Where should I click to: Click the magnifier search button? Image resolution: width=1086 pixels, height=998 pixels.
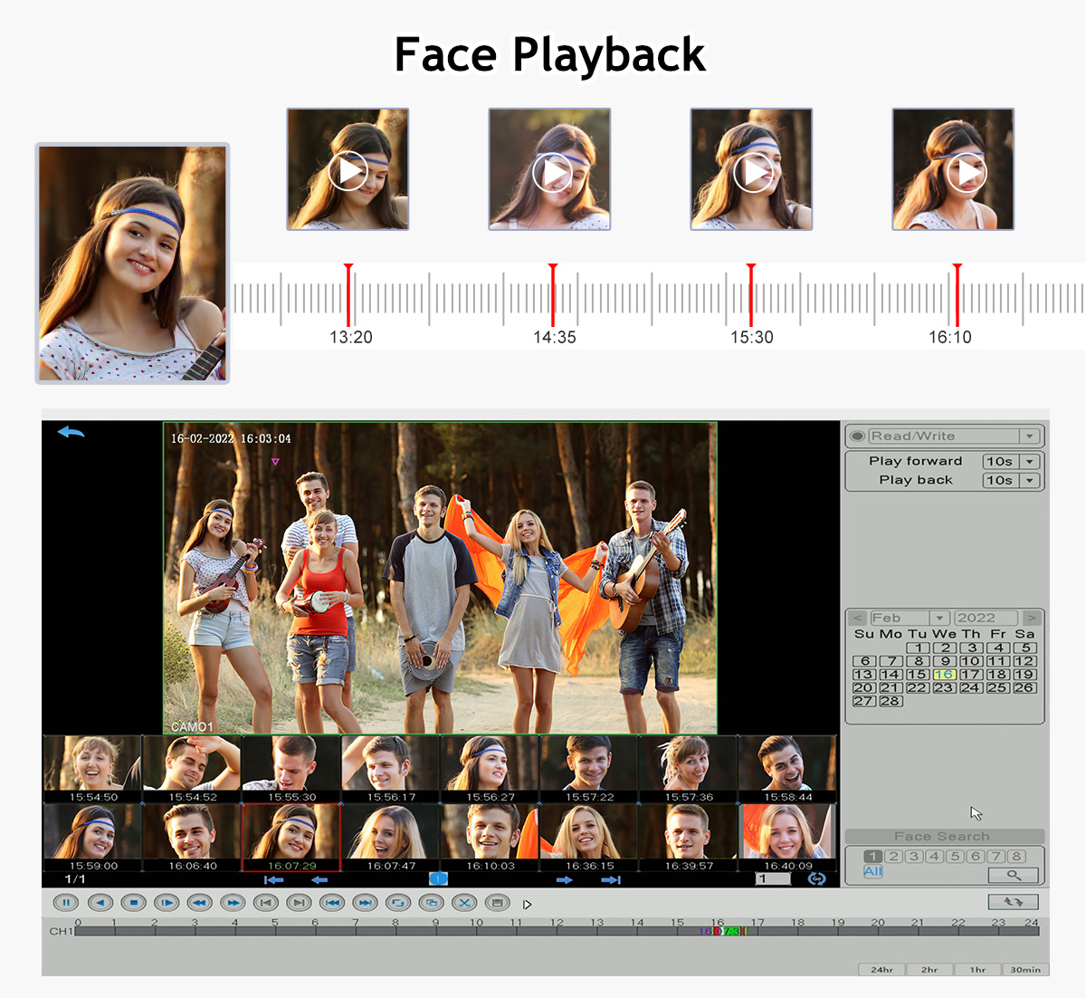click(1014, 875)
